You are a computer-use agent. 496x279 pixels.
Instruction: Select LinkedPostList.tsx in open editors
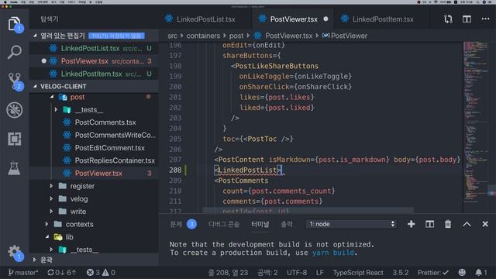(94, 48)
